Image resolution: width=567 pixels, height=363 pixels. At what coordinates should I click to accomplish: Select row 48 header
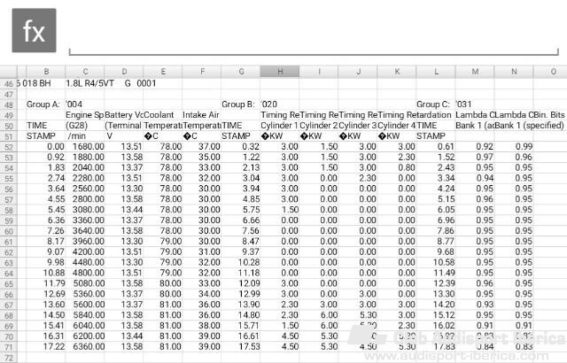point(8,104)
